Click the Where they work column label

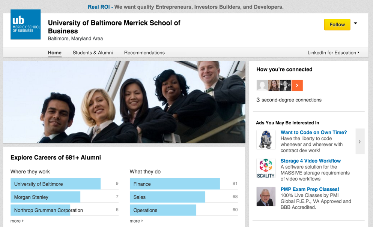pyautogui.click(x=30, y=172)
